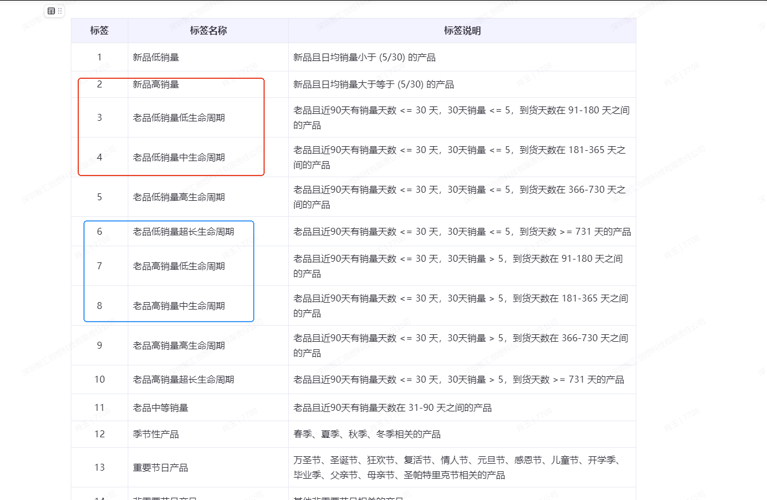This screenshot has height=500, width=767.
Task: Click the label number 11 cell
Action: coord(100,407)
